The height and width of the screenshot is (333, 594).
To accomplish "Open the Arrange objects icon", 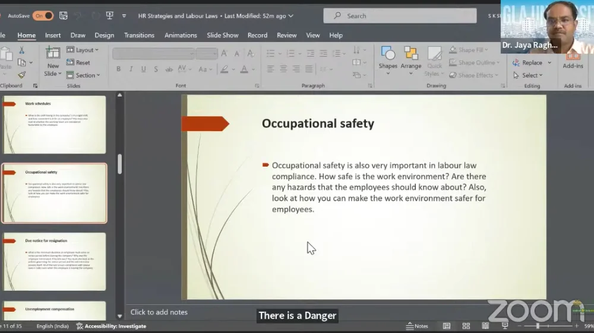I will pos(410,58).
